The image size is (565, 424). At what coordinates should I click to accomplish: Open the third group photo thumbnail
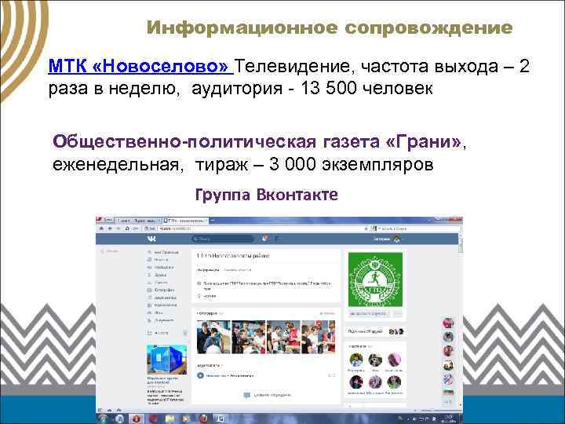[283, 337]
